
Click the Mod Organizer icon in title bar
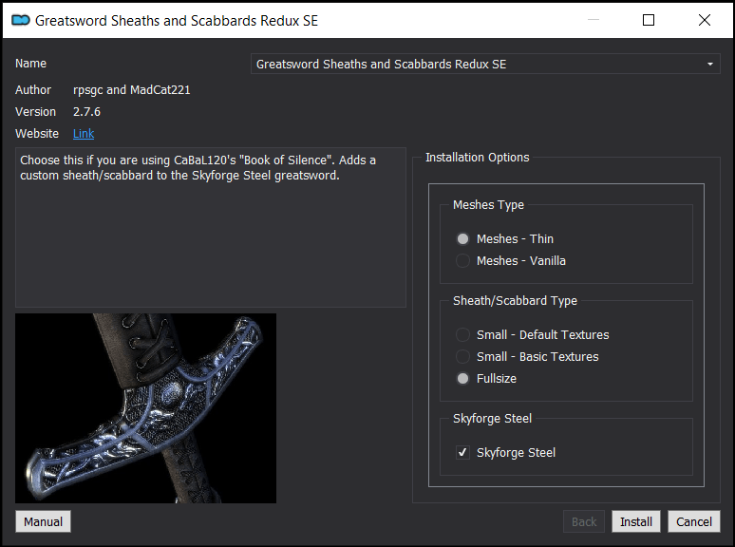tap(21, 20)
